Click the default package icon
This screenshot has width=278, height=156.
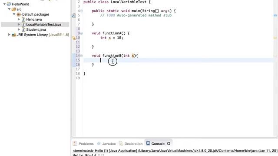coord(19,14)
